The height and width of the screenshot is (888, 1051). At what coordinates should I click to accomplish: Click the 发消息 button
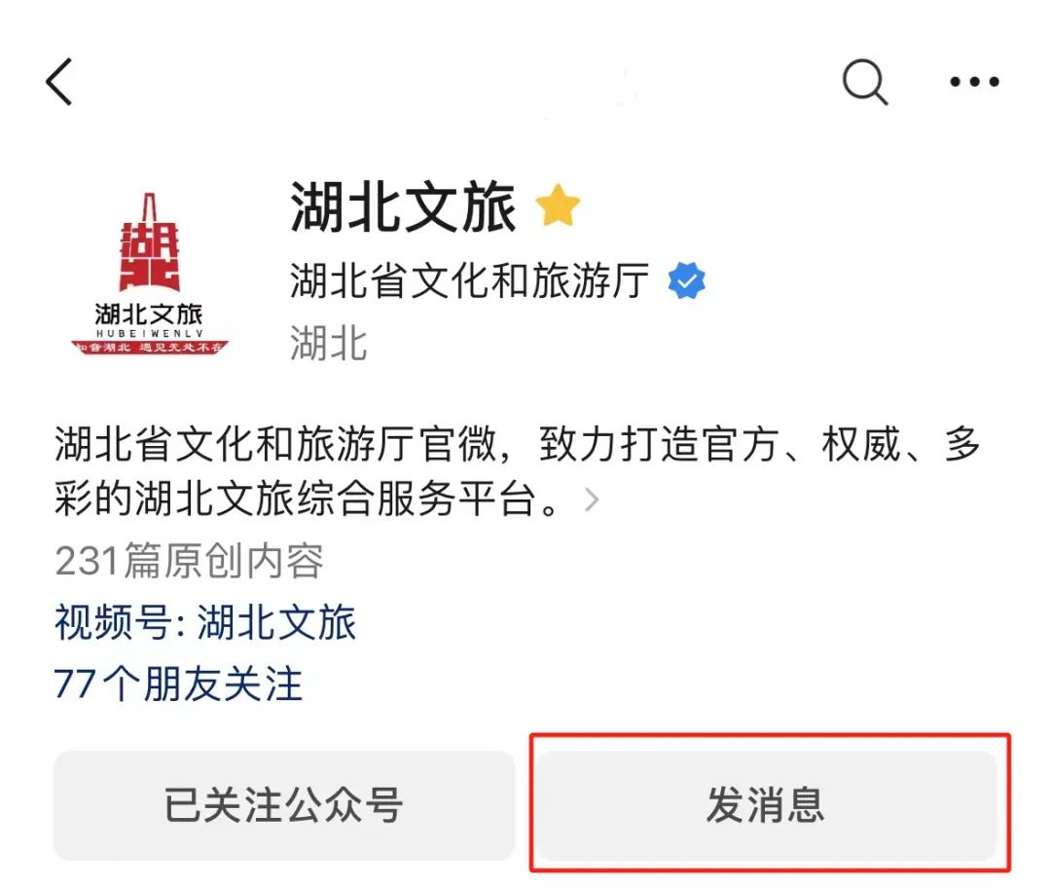766,804
